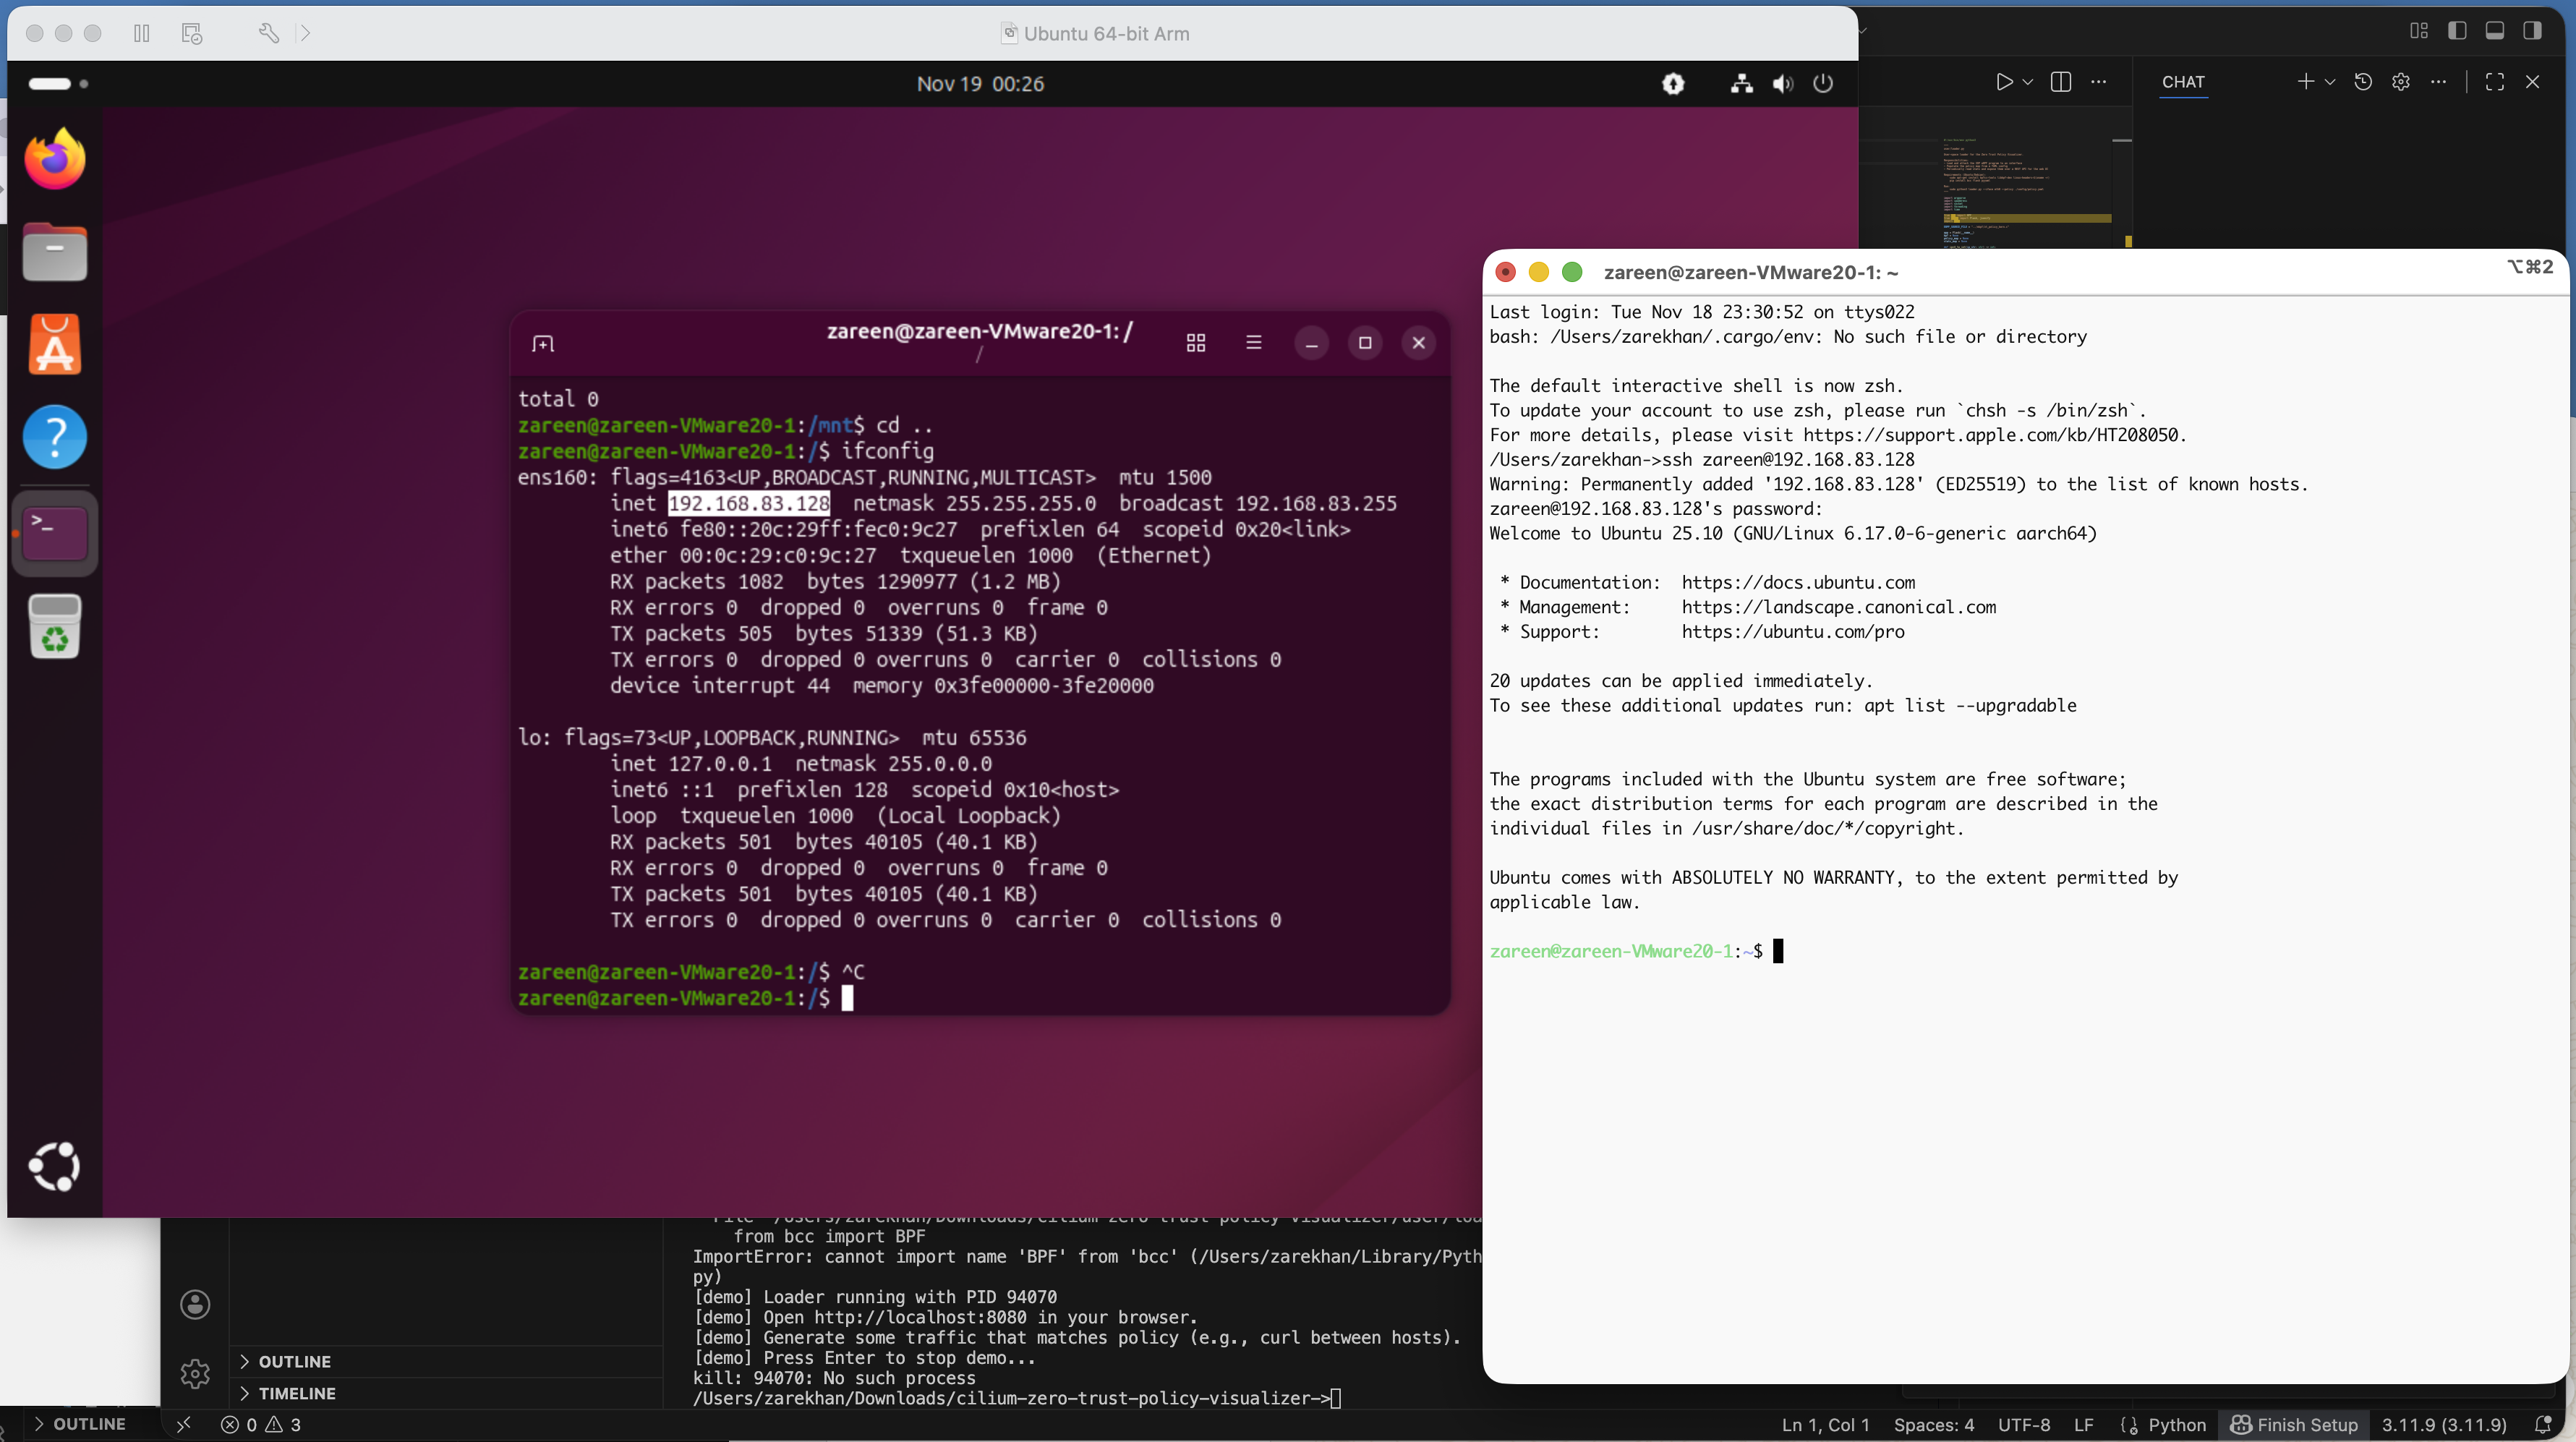Expand the OUTLINE section
Viewport: 2576px width, 1442px height.
294,1361
